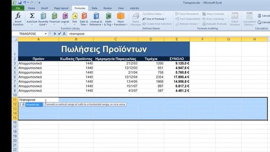Viewport: 270px width, 152px height.
Task: Switch to the Data tab
Action: tap(94, 8)
